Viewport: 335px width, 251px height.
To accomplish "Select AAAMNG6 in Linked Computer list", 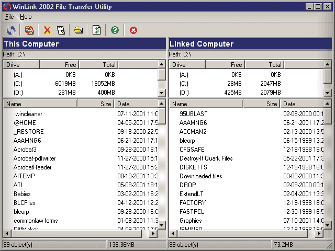I will point(193,123).
